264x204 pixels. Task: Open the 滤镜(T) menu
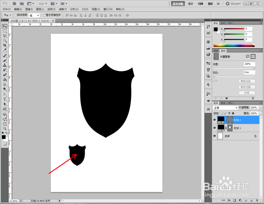click(x=63, y=9)
